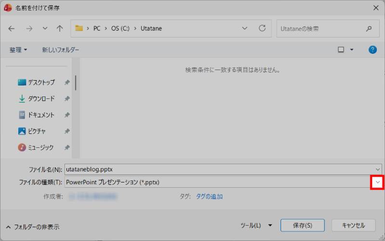This screenshot has height=241, width=385.
Task: Click the キャンセル button
Action: click(x=354, y=225)
